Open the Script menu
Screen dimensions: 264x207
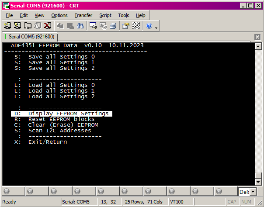click(x=105, y=15)
